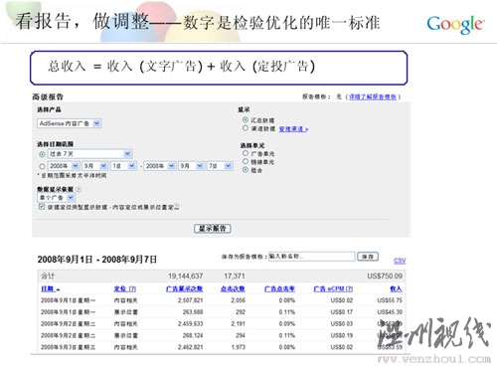
Task: Click the impressions cell 263,688
Action: (x=193, y=312)
